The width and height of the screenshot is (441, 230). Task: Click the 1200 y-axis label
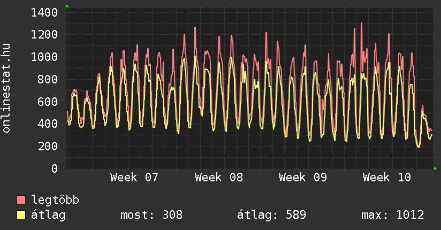[x=45, y=35]
